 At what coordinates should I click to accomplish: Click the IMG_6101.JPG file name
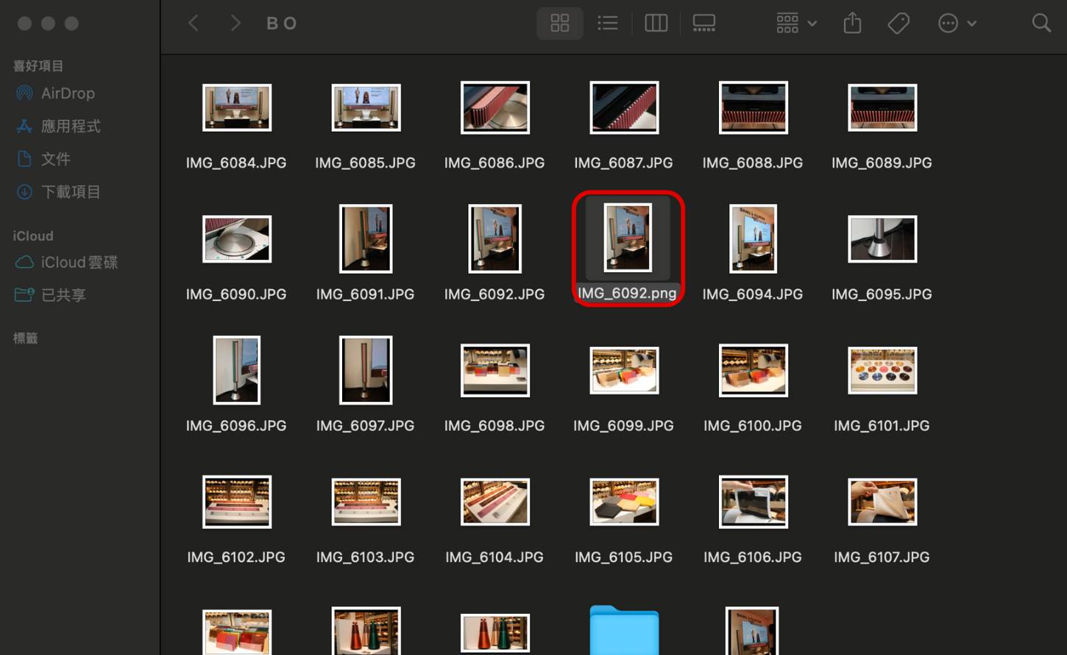click(882, 425)
